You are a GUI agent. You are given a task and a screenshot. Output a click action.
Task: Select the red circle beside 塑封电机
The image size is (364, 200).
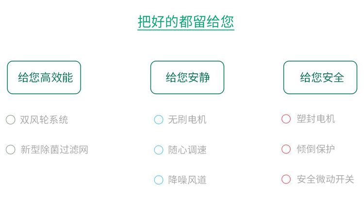(286, 119)
